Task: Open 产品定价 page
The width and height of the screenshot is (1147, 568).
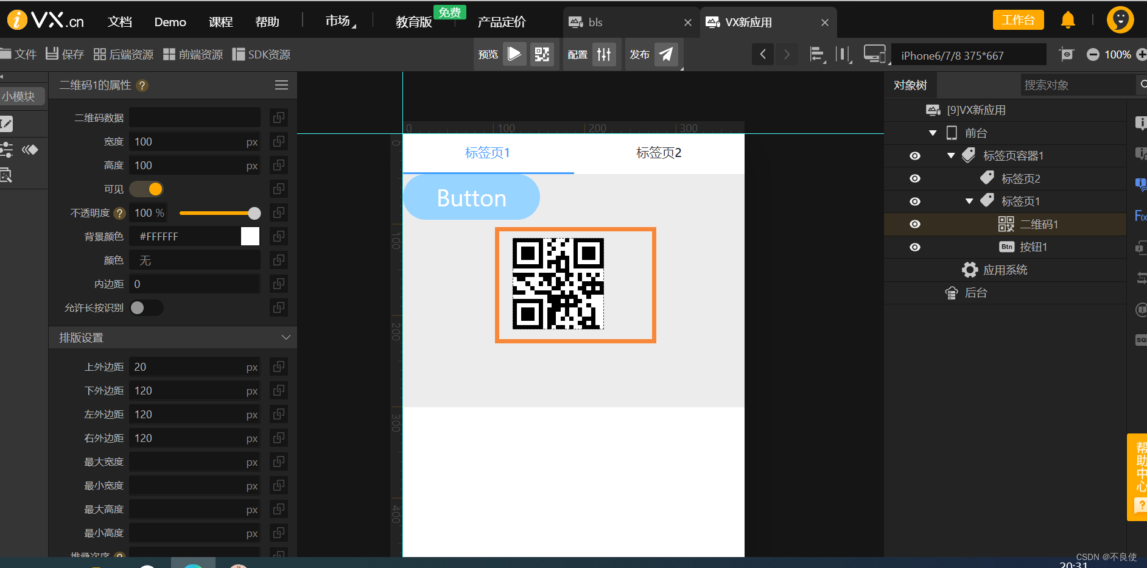Action: [502, 22]
